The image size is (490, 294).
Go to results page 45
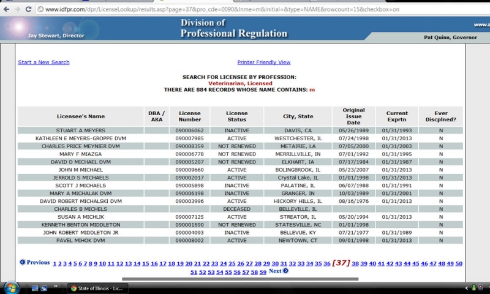pos(416,264)
